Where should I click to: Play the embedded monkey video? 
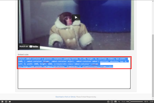click(x=76, y=17)
